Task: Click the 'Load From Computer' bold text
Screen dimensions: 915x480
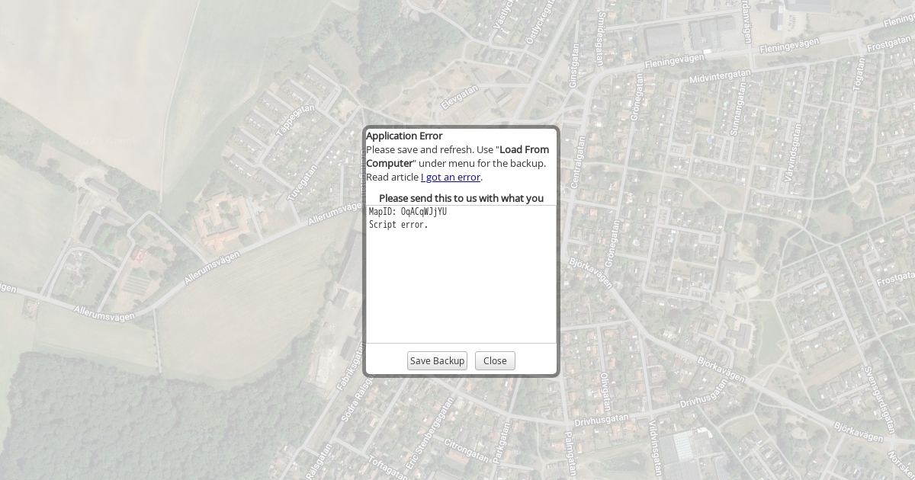Action: [x=457, y=156]
